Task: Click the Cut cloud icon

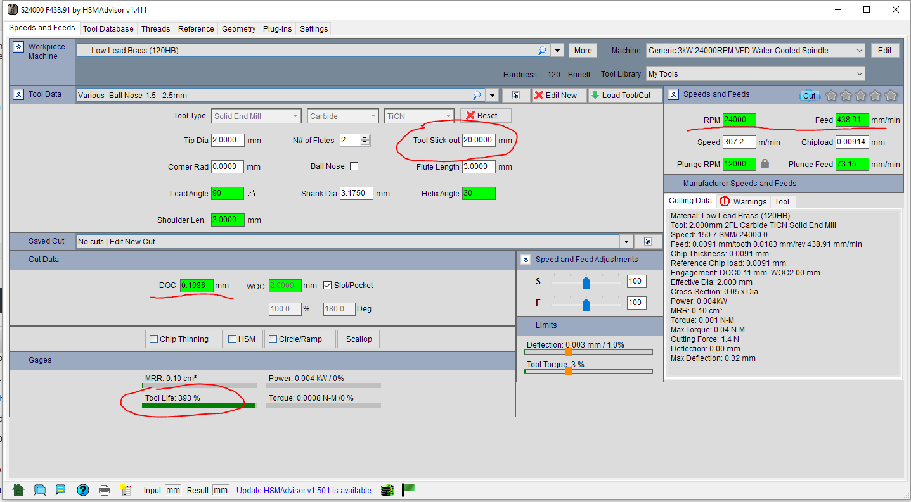Action: pyautogui.click(x=809, y=96)
